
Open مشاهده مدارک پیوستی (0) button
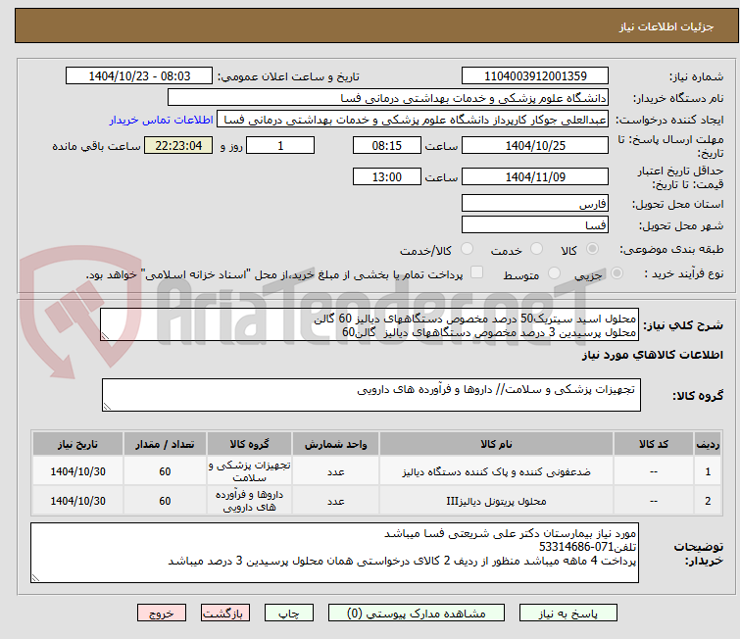pos(417,613)
